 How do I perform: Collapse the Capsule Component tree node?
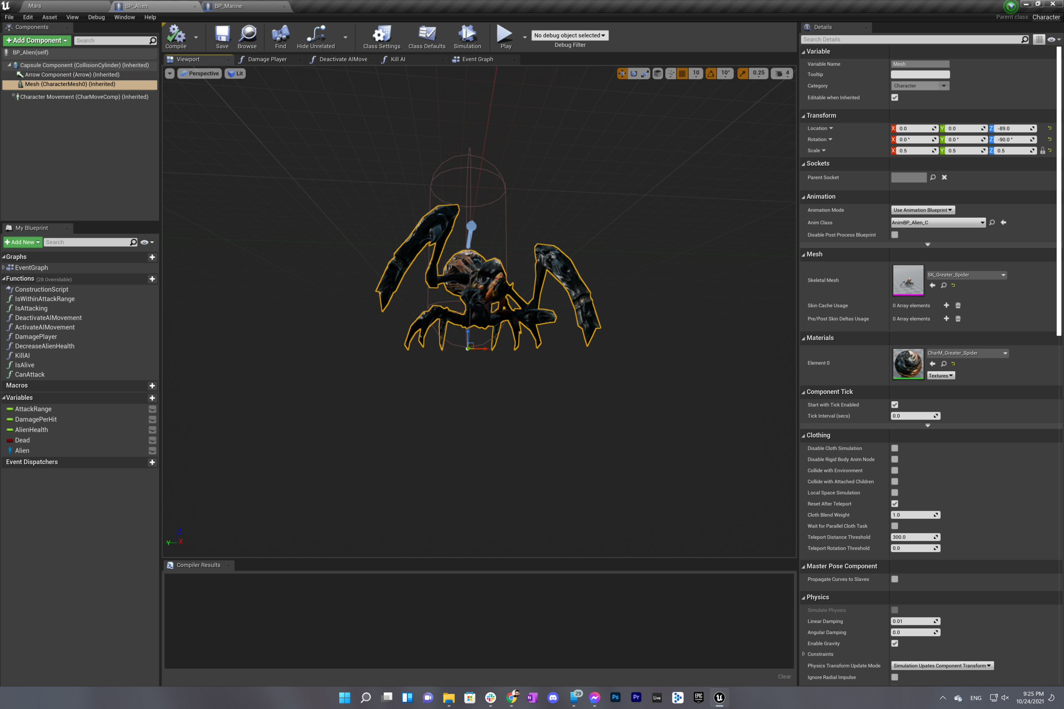(9, 65)
